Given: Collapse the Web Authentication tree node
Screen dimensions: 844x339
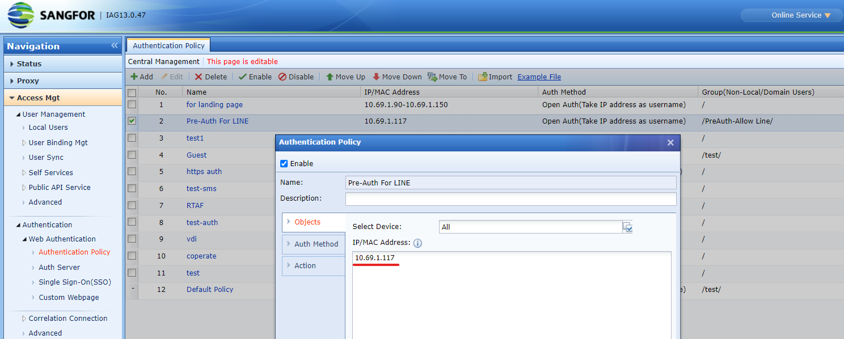Looking at the screenshot, I should coord(24,239).
